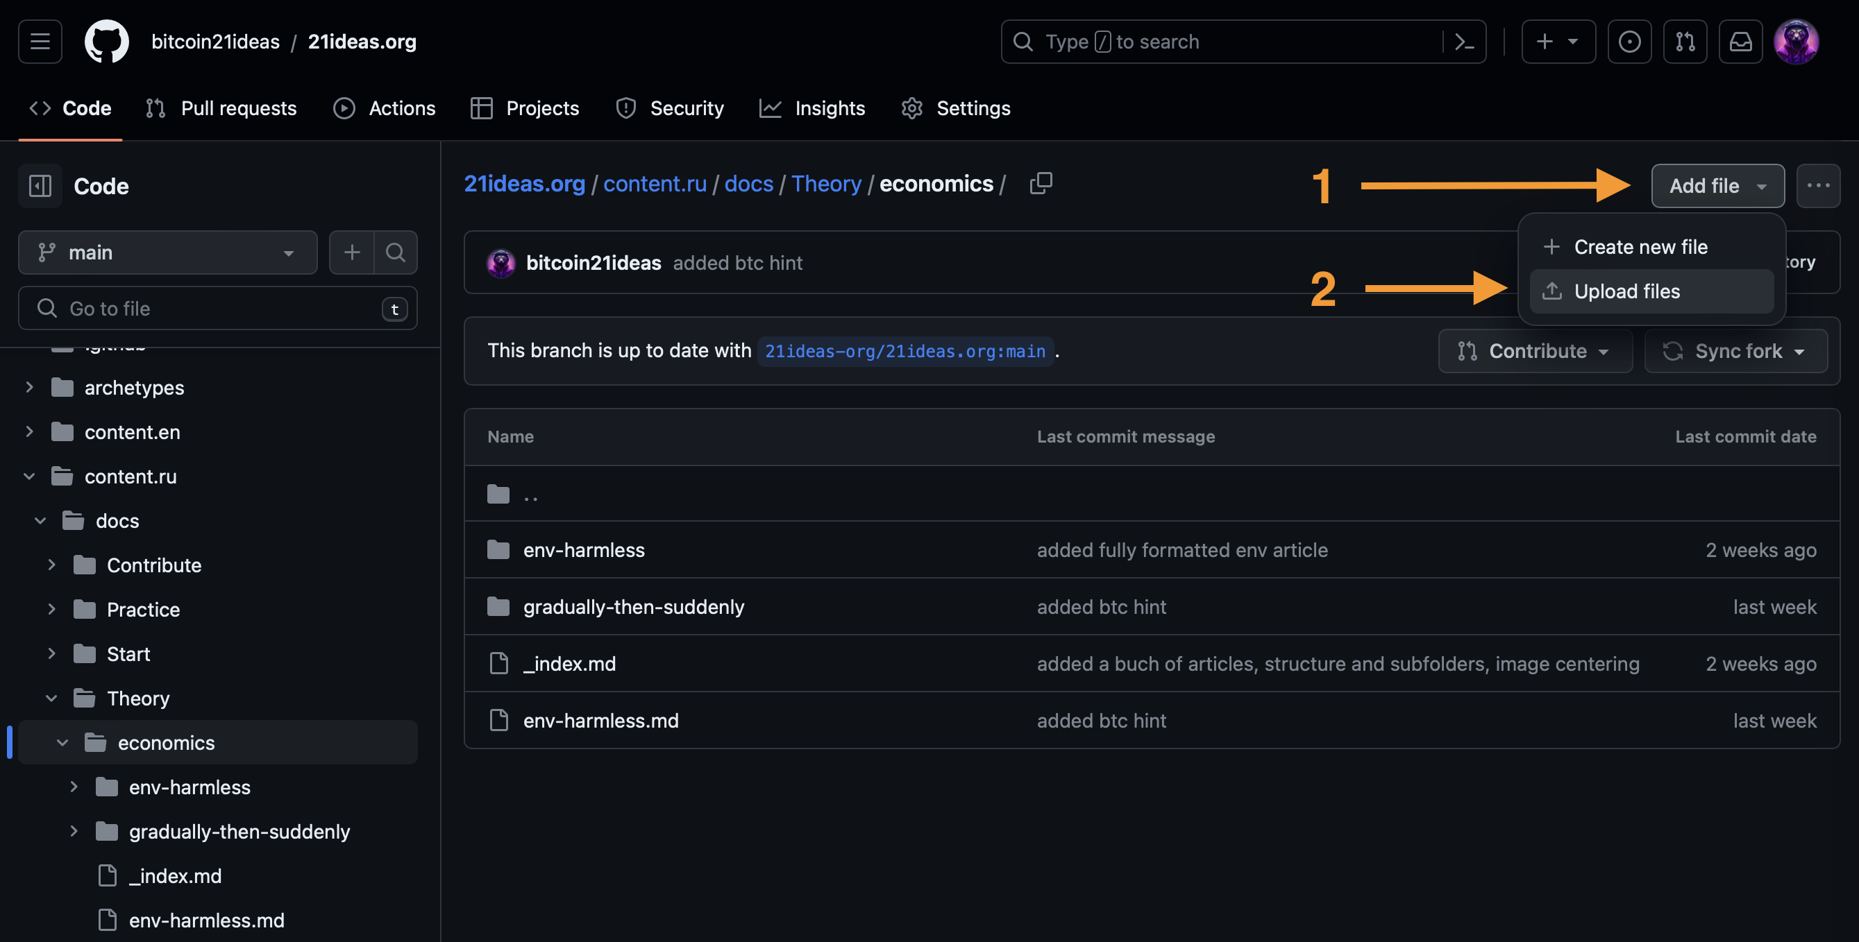Click the Go to file field
Viewport: 1859px width, 942px height.
click(x=217, y=309)
